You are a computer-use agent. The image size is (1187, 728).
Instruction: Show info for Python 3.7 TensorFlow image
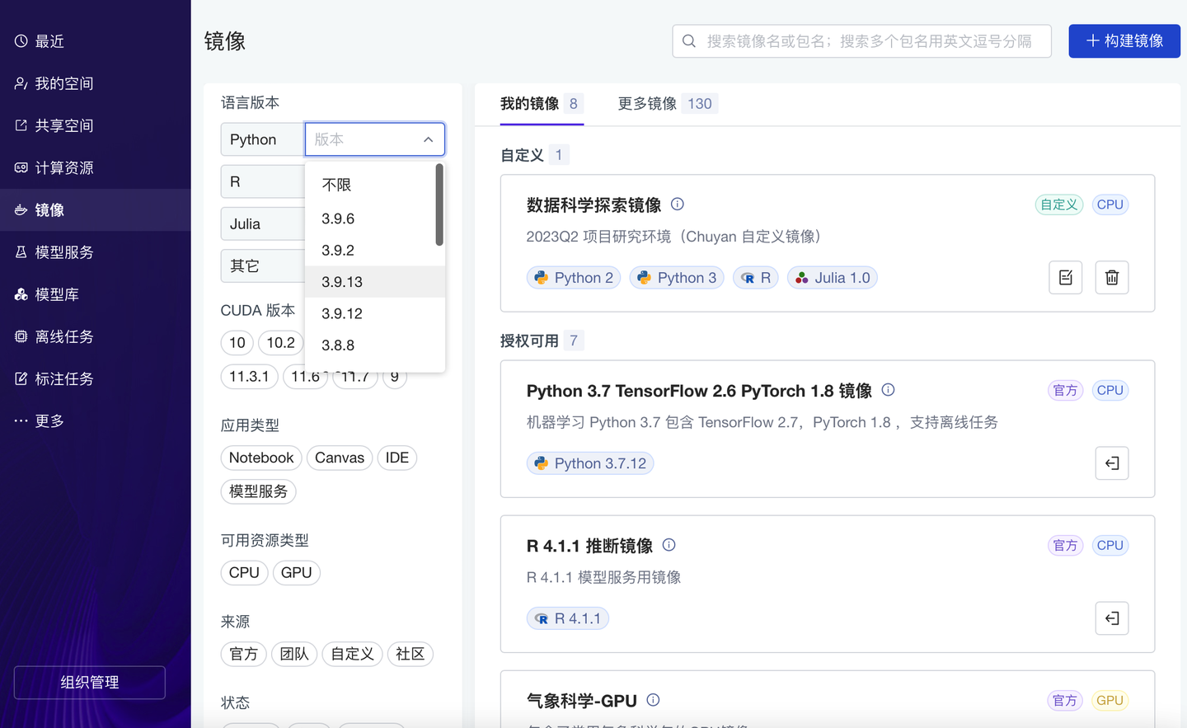[888, 390]
